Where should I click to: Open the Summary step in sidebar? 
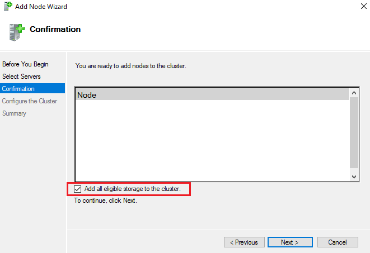(x=14, y=113)
